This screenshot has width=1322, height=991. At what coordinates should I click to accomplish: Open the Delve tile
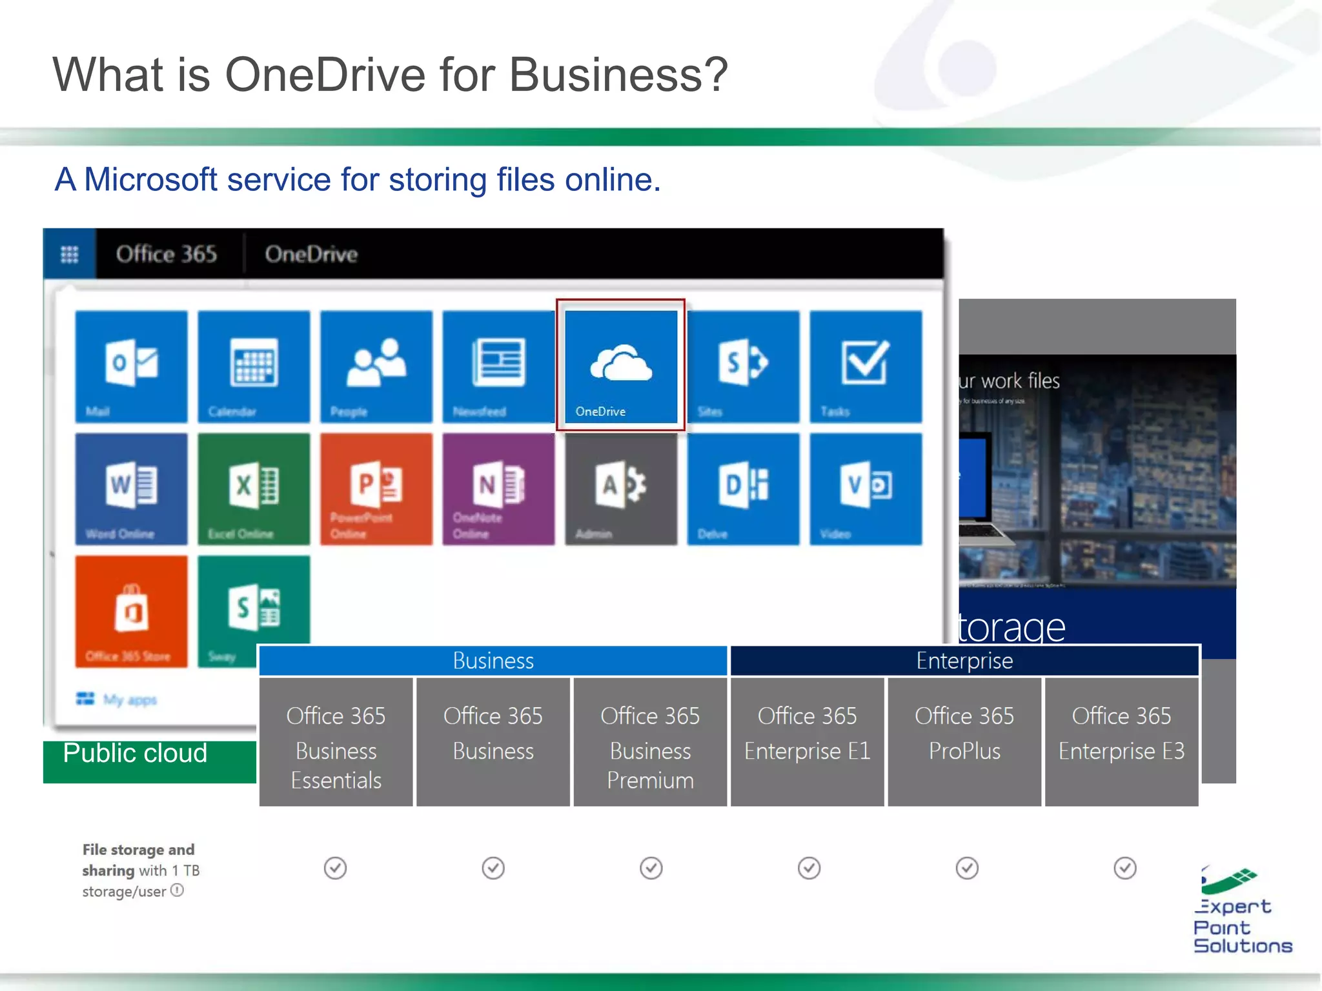point(744,489)
